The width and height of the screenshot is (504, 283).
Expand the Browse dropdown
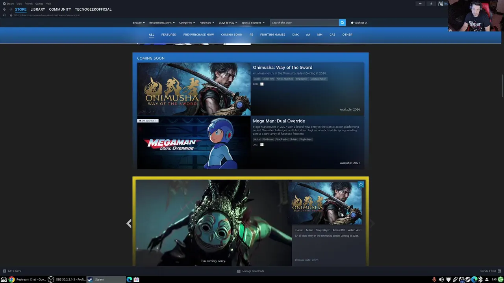point(139,22)
